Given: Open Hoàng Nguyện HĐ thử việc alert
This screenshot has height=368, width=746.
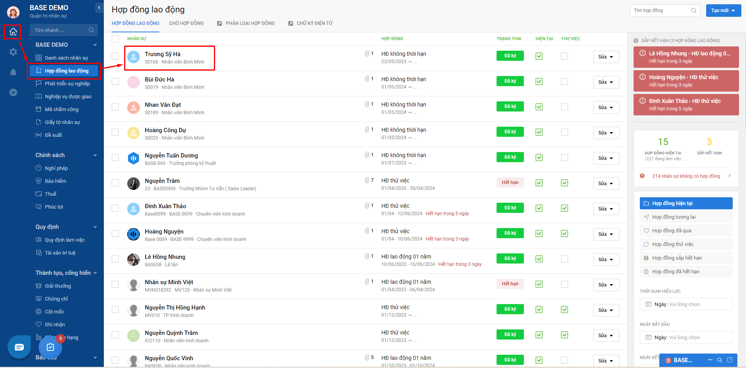Looking at the screenshot, I should (x=686, y=81).
